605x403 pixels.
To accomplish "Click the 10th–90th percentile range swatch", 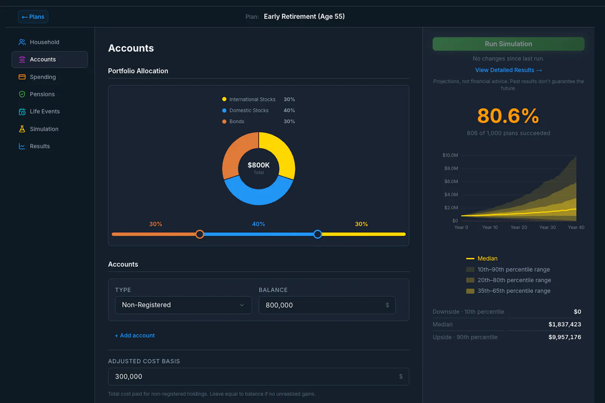I will (x=470, y=269).
